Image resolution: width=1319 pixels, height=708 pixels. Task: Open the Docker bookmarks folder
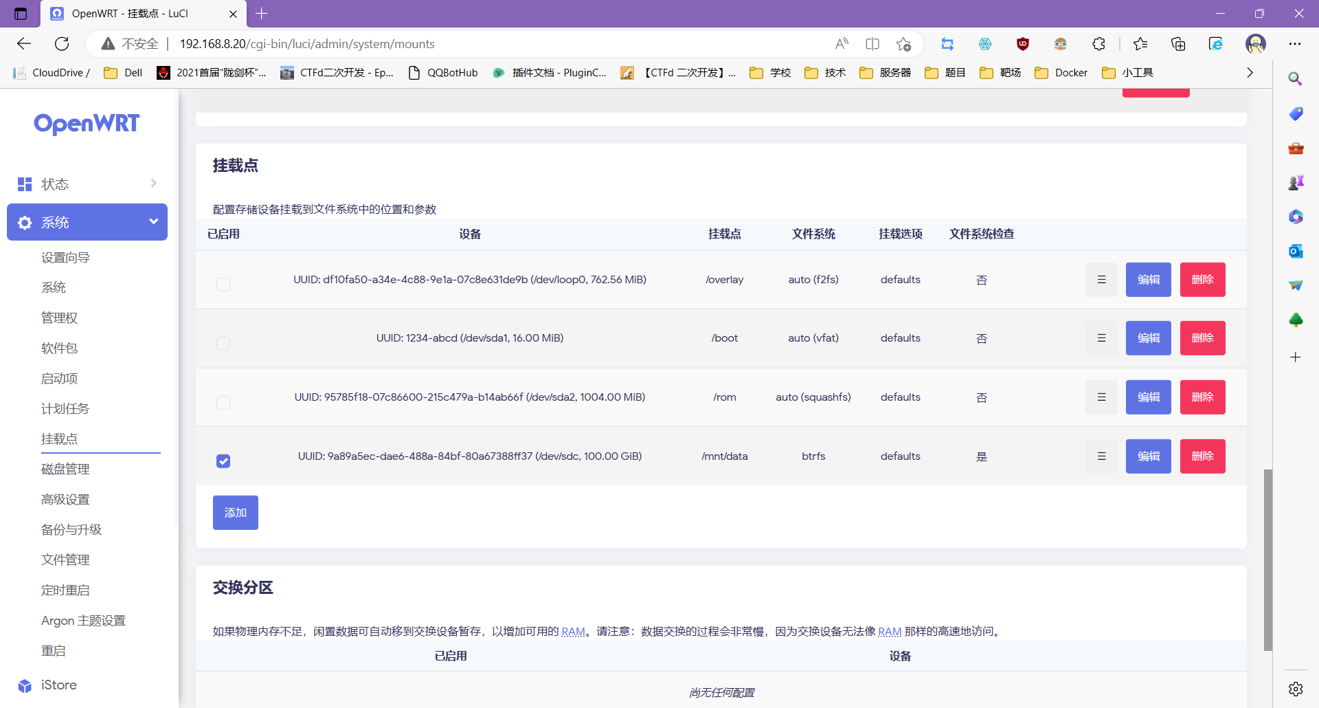pyautogui.click(x=1061, y=73)
